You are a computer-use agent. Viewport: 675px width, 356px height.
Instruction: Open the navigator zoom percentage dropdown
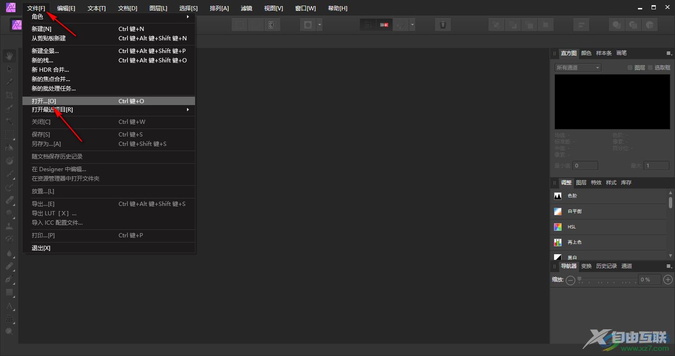649,280
